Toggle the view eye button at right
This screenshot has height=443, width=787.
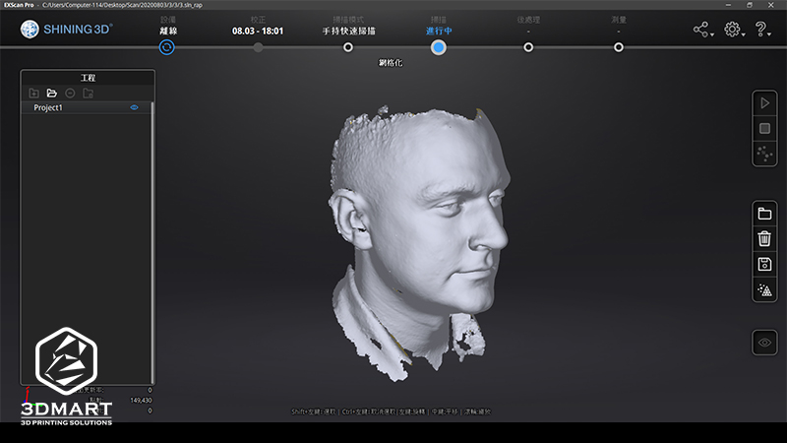click(764, 342)
